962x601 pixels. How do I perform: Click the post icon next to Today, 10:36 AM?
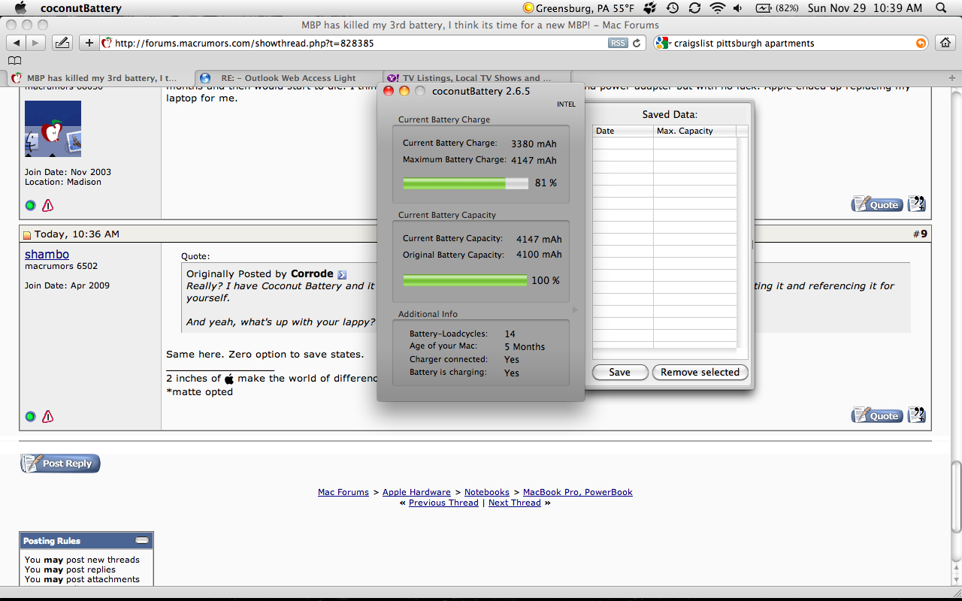[26, 235]
